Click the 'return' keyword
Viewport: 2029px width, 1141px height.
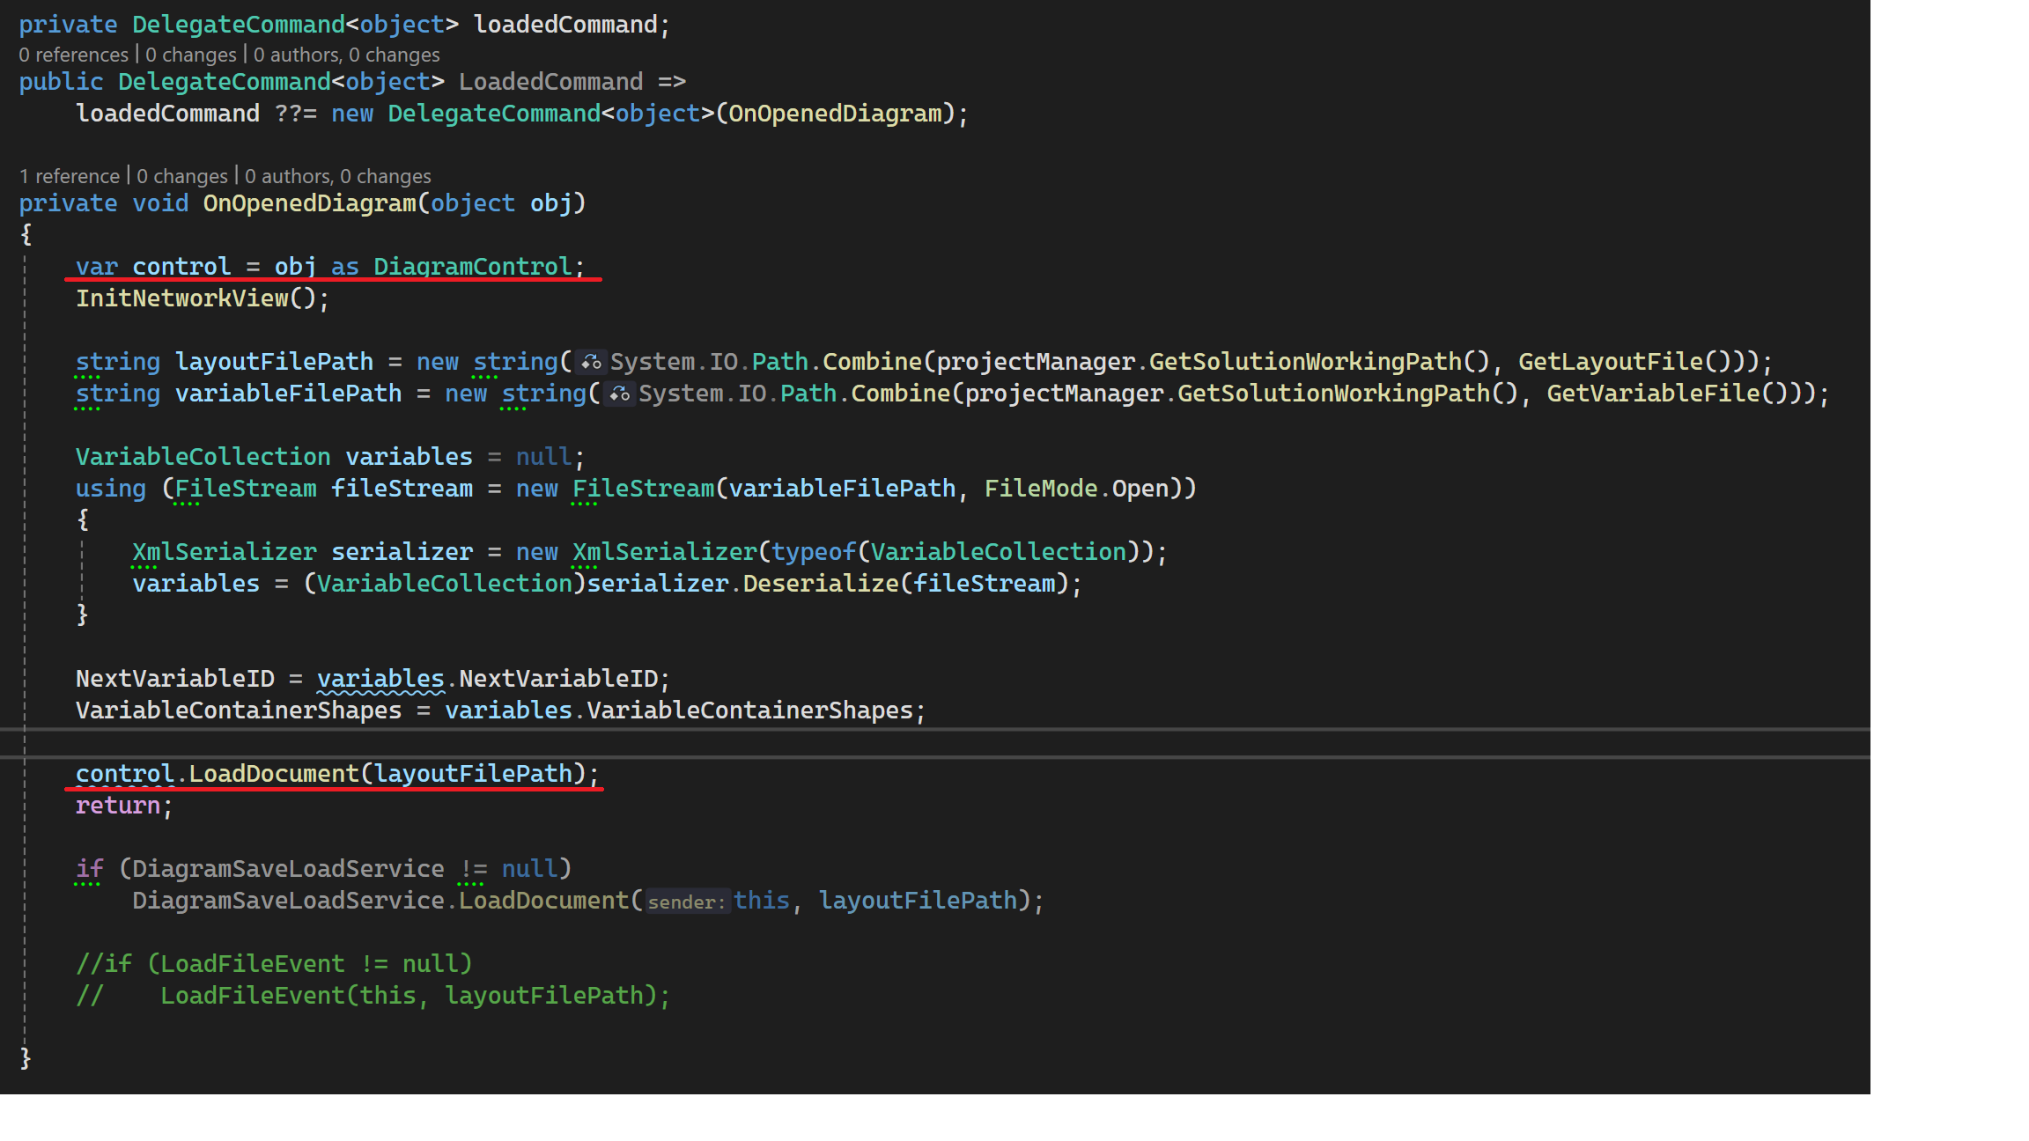pyautogui.click(x=118, y=806)
